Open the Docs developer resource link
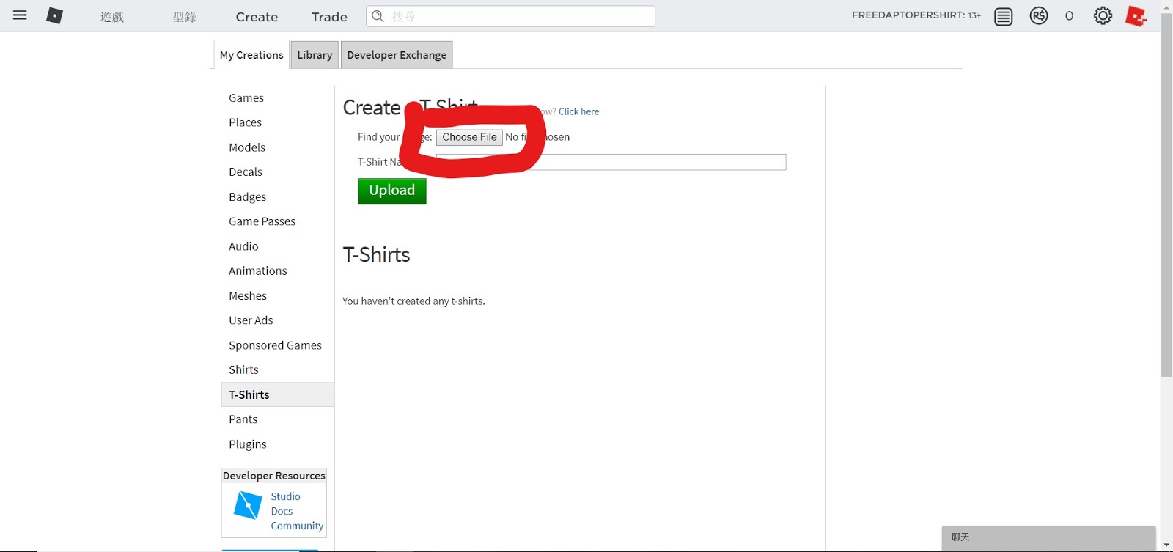The height and width of the screenshot is (552, 1173). coord(282,511)
